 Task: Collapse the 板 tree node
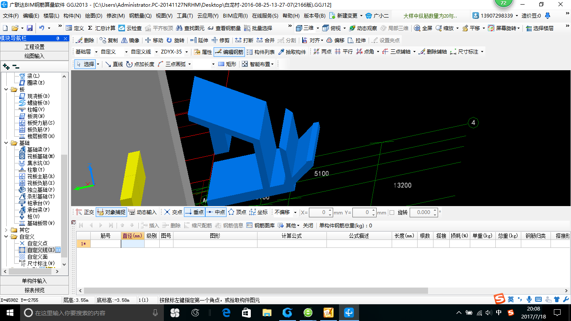[x=6, y=89]
